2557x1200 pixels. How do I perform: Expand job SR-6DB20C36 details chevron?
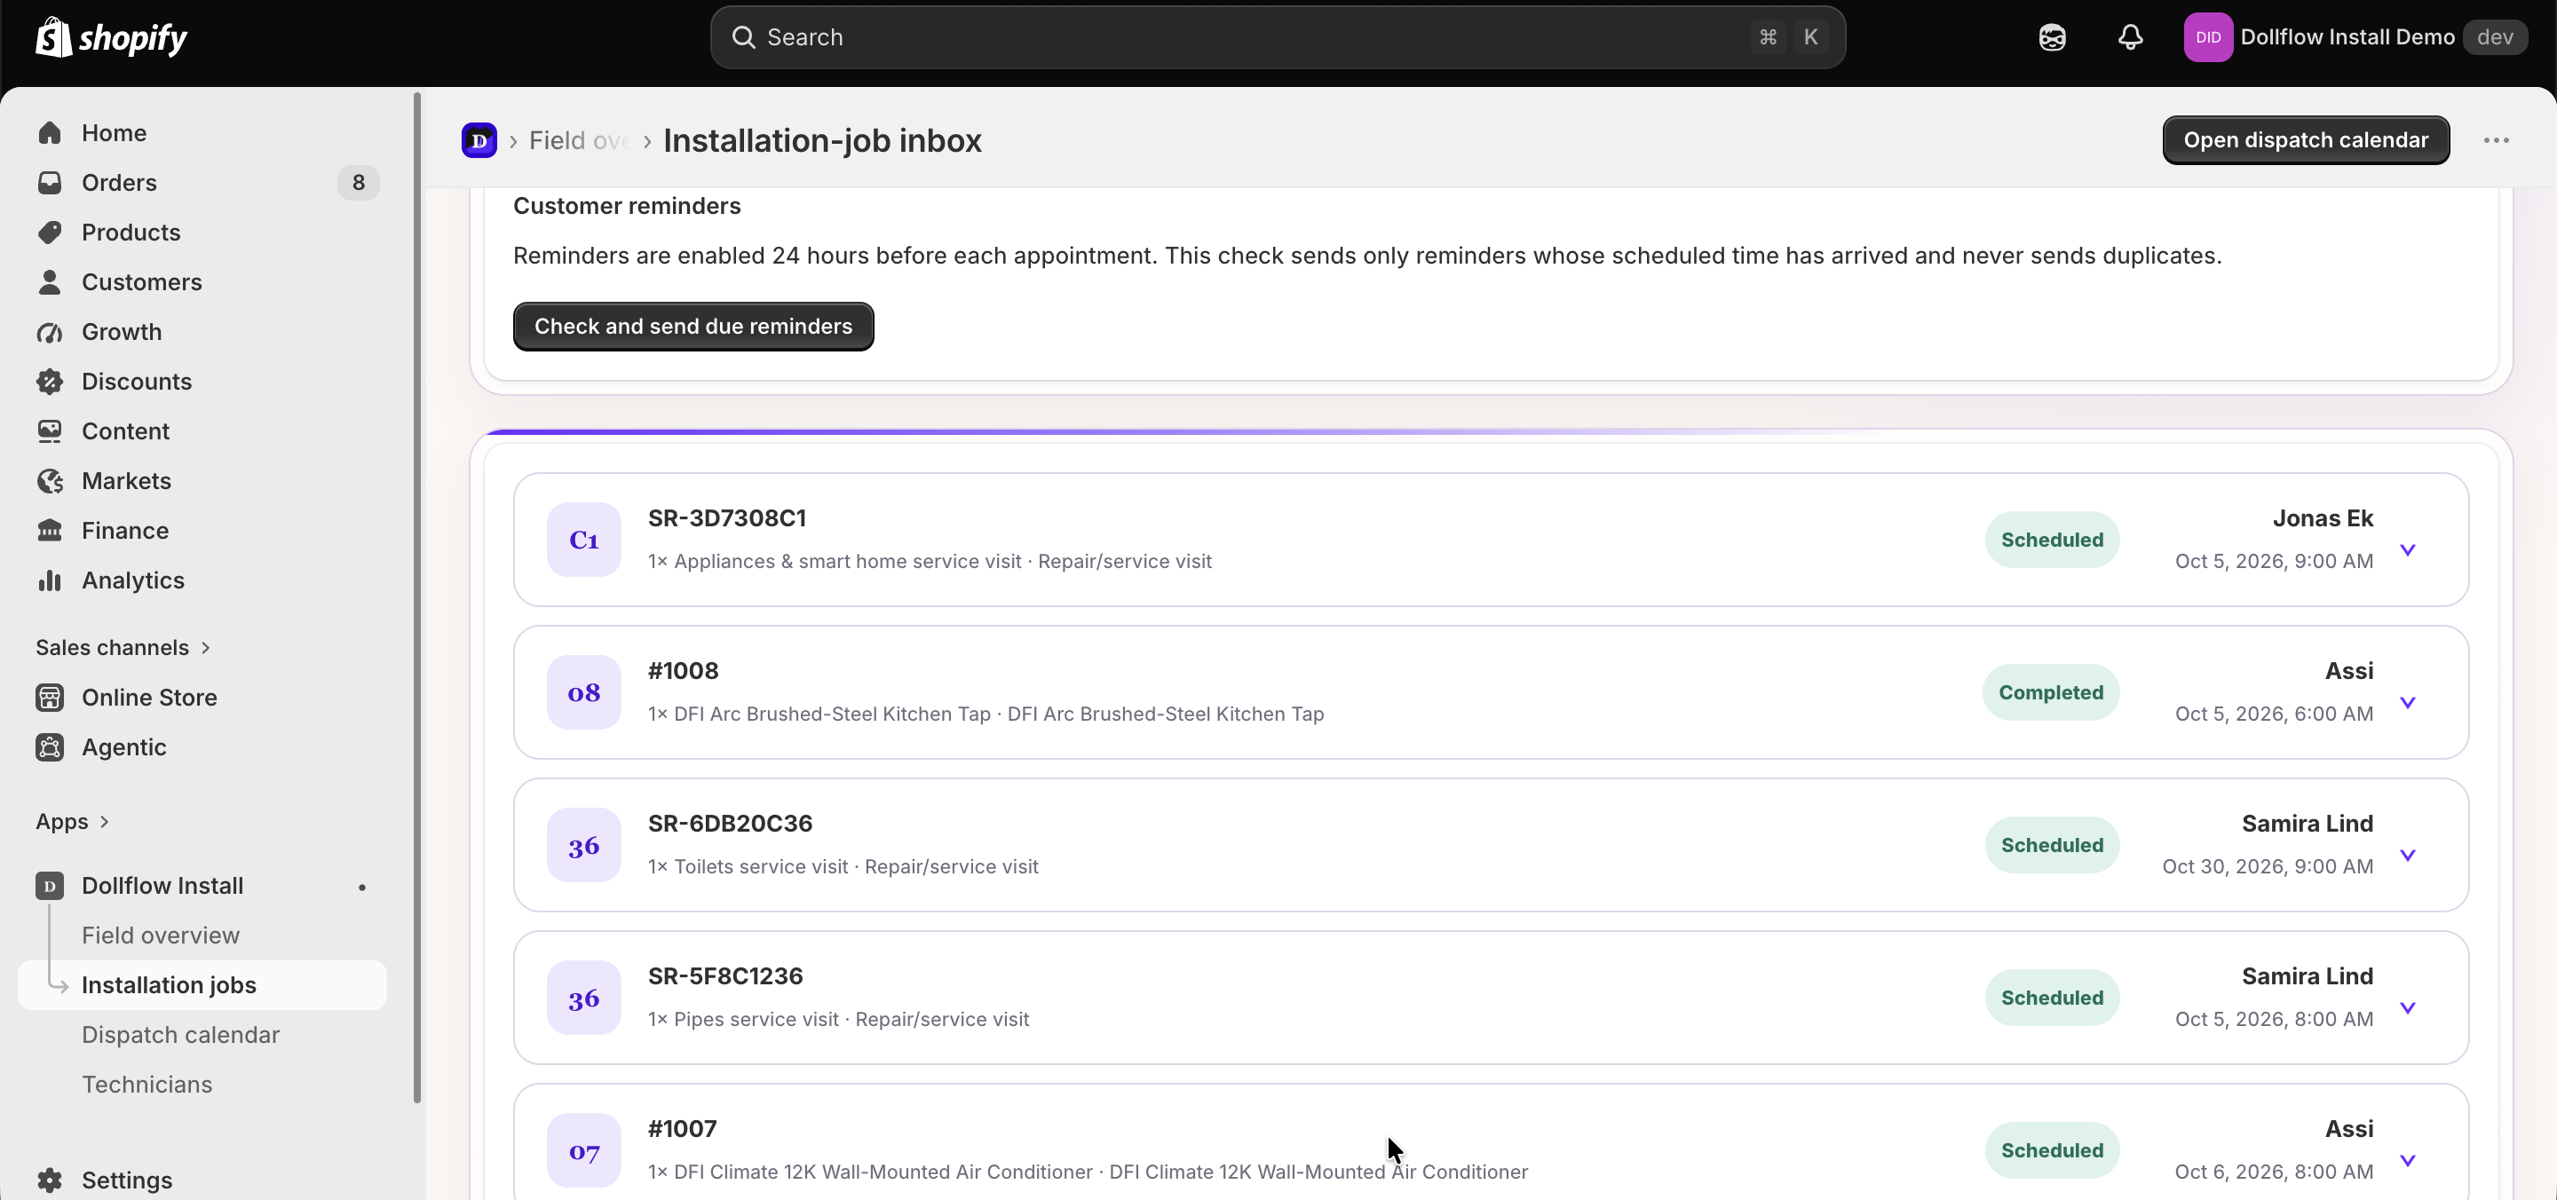pyautogui.click(x=2408, y=855)
